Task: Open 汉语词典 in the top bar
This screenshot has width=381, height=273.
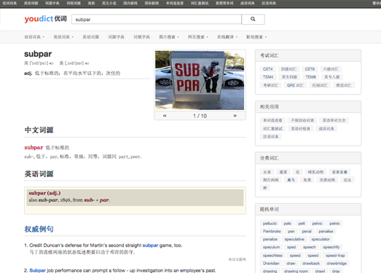Action: coord(269,3)
